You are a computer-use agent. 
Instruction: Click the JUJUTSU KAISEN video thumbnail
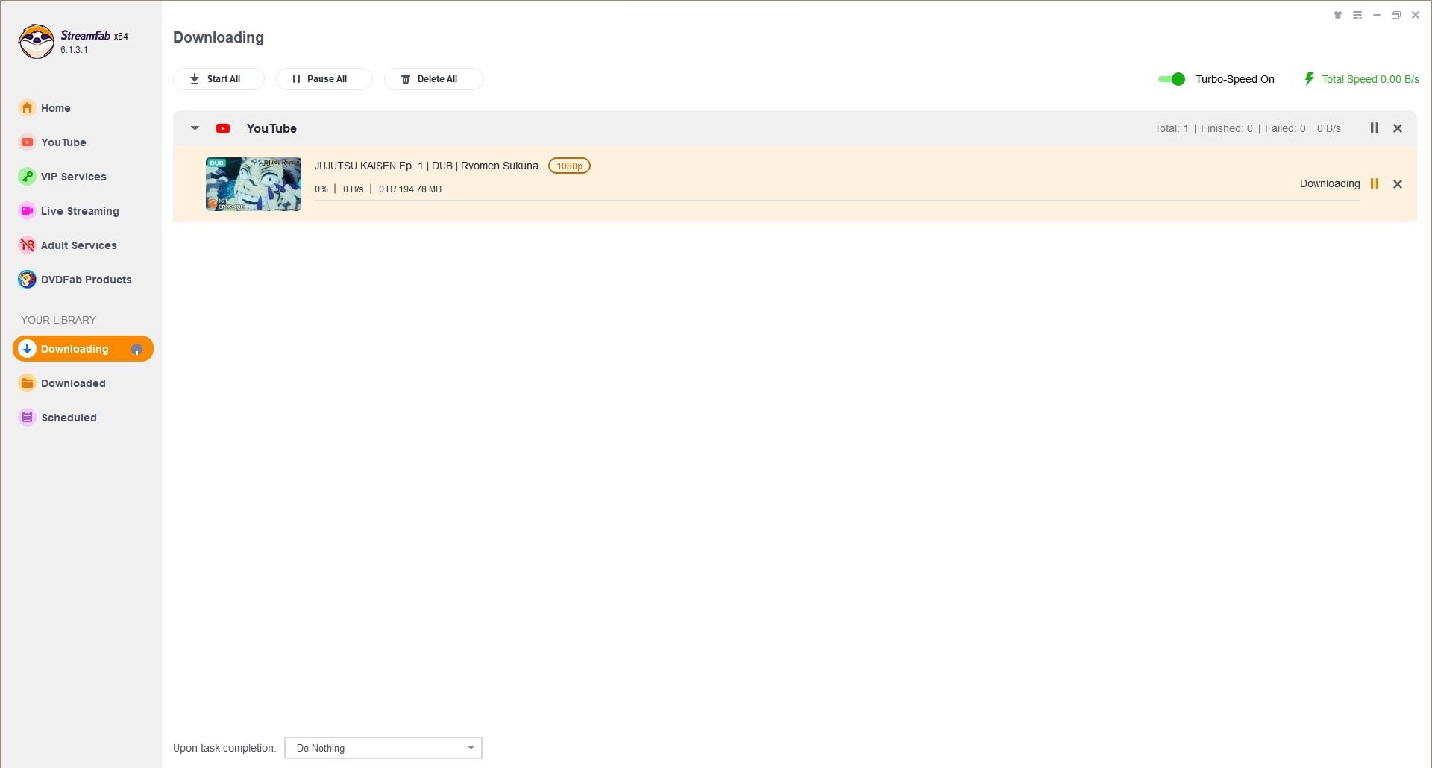pyautogui.click(x=254, y=184)
